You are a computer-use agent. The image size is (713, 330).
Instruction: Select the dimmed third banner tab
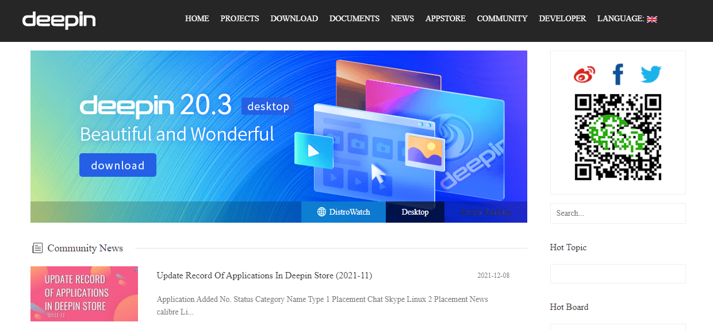coord(486,212)
